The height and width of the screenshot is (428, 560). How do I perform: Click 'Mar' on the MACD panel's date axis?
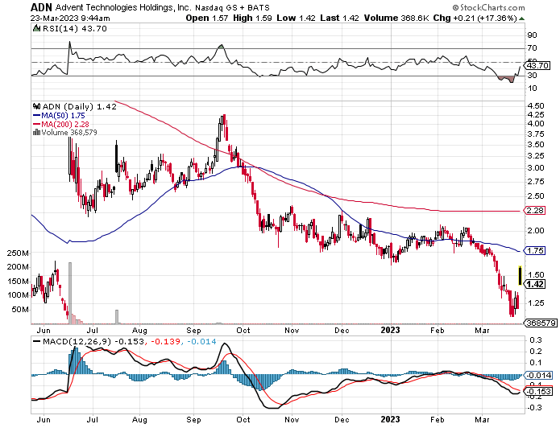482,420
